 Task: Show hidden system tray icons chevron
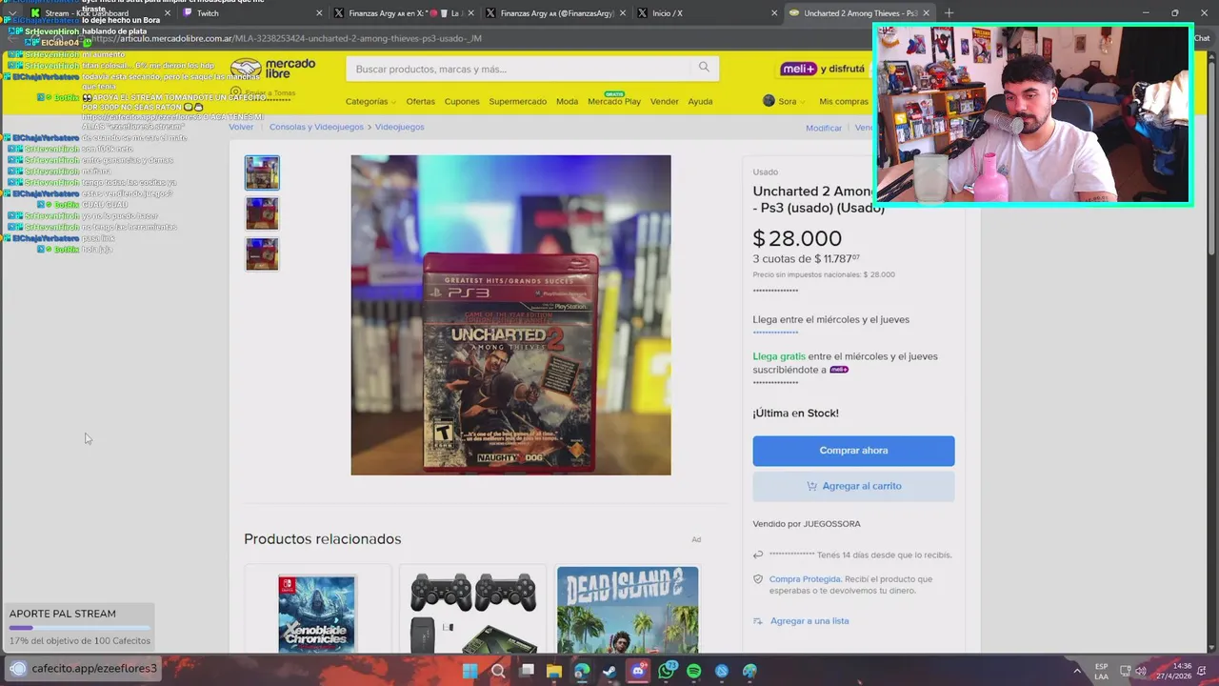(x=1077, y=671)
